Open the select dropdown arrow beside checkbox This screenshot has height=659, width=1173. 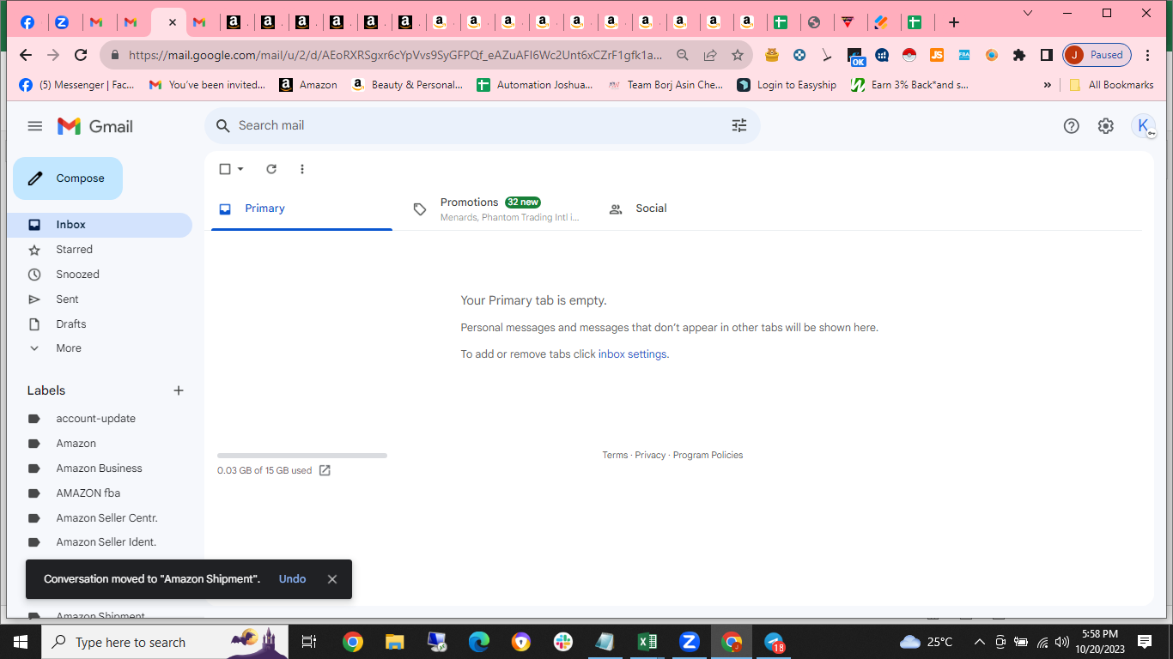click(240, 169)
